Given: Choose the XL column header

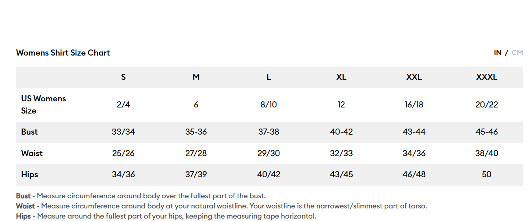Looking at the screenshot, I should point(341,77).
